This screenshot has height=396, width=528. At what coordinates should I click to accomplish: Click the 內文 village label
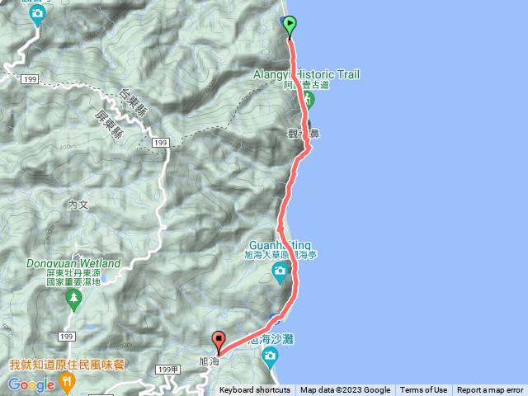(78, 205)
